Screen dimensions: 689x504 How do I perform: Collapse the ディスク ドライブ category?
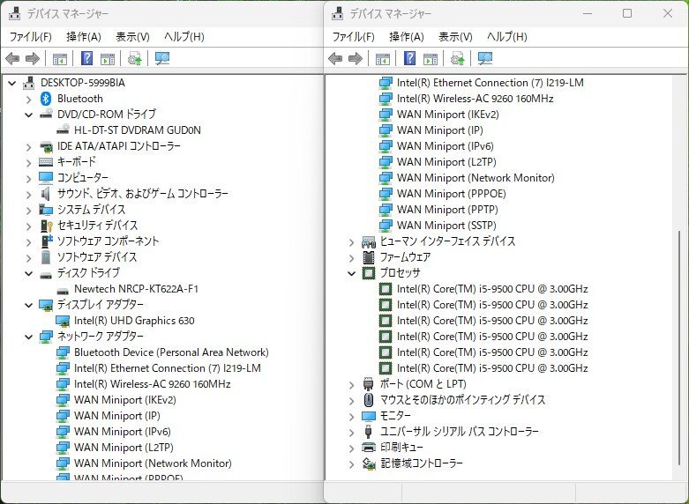28,273
